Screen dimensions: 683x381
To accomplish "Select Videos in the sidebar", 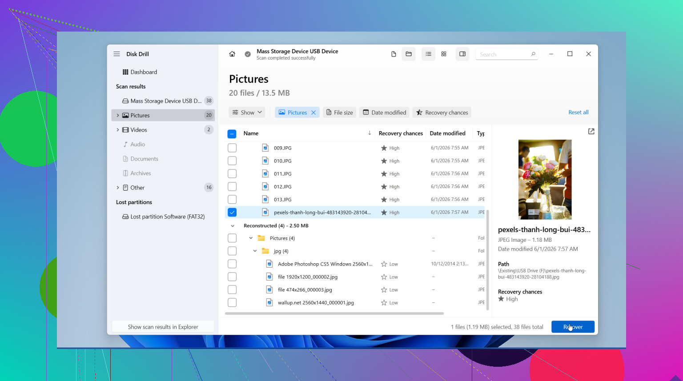I will [163, 130].
